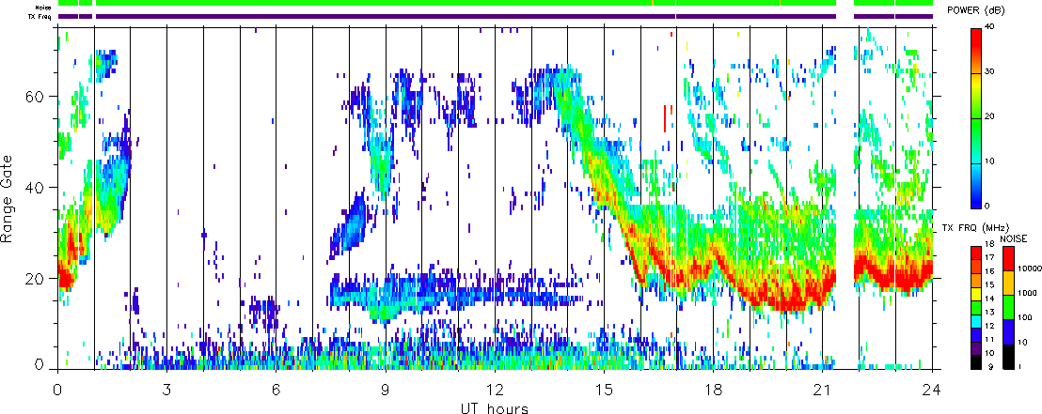1042x414 pixels.
Task: Click the '15' tick on the UT hours axis
Action: 604,389
